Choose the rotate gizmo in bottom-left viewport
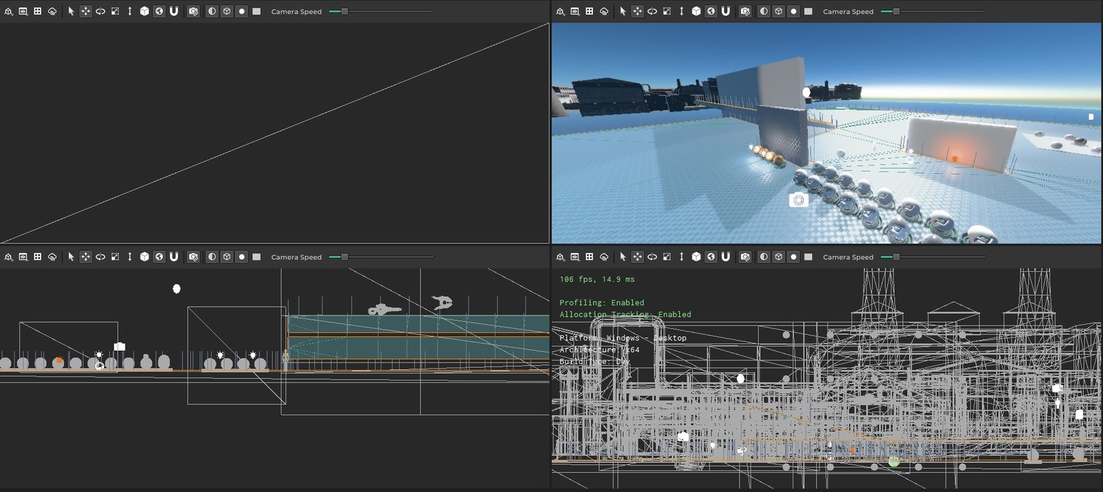Viewport: 1103px width, 492px height. (x=100, y=257)
